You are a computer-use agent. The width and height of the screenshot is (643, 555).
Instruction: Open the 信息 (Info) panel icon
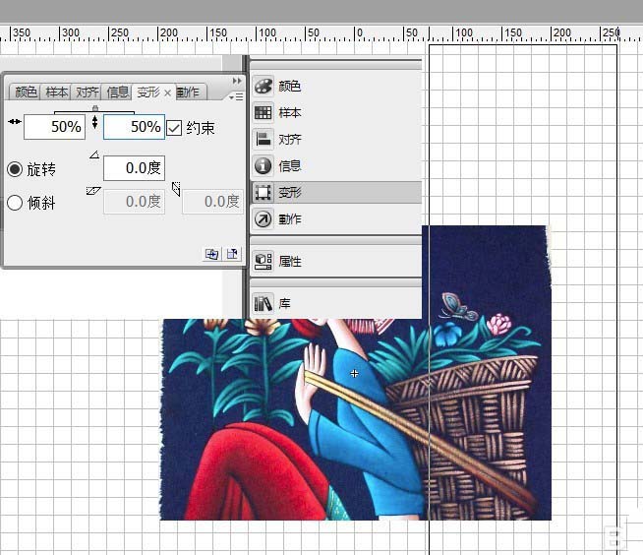263,166
